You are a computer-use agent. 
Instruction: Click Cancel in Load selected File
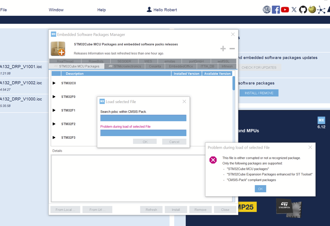coord(174,142)
